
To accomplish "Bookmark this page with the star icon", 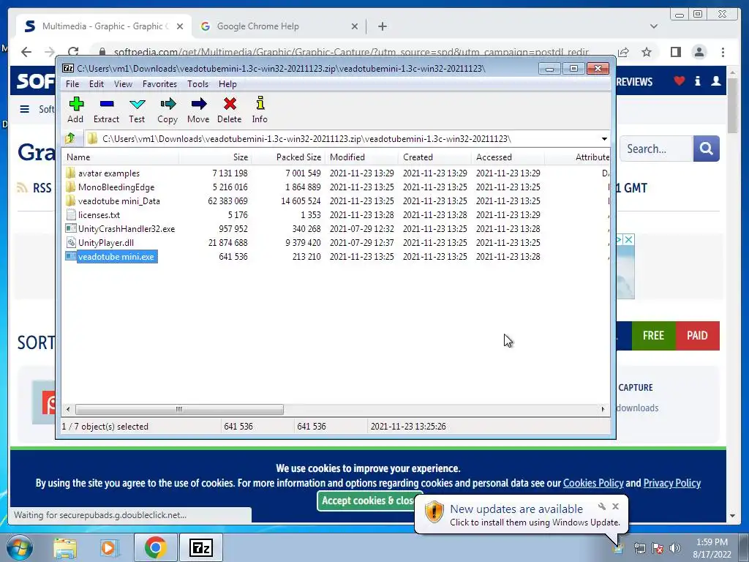I will [647, 52].
